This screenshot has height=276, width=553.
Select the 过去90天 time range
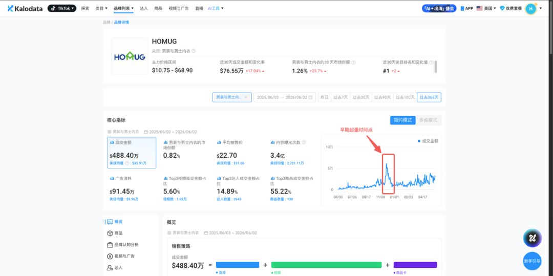click(381, 97)
